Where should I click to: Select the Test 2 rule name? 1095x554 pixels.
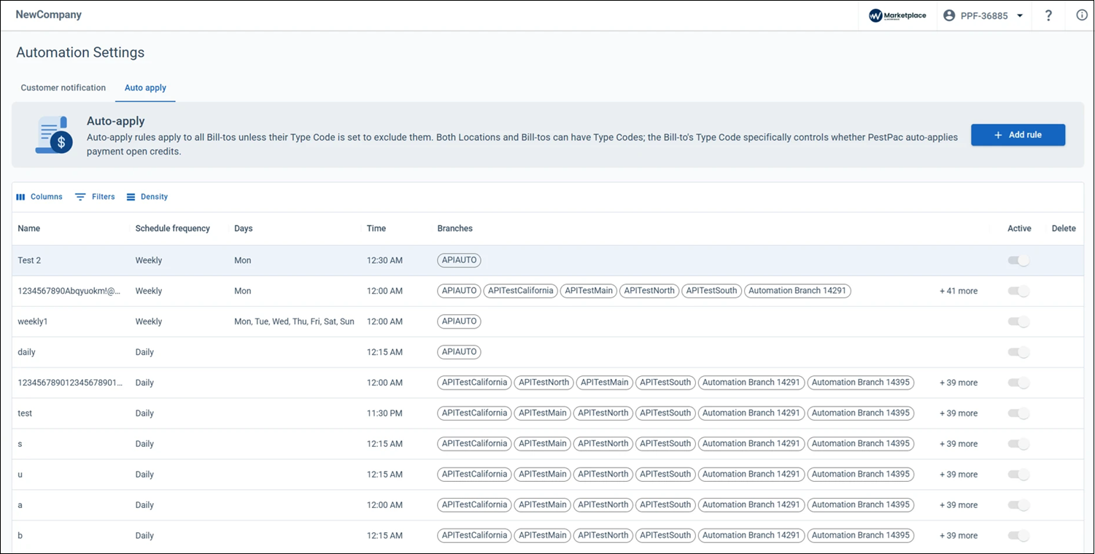pos(29,260)
